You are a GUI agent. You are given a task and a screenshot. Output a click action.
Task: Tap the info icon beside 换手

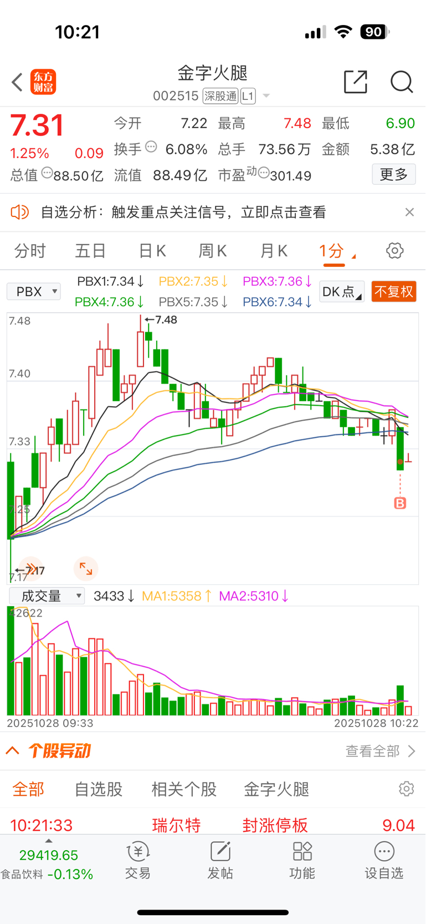151,147
